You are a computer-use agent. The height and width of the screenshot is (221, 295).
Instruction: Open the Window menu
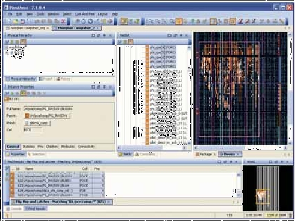[x=54, y=14]
